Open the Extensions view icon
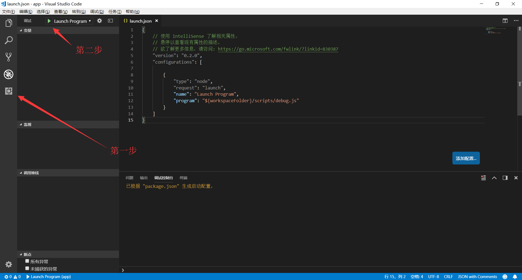 9,91
